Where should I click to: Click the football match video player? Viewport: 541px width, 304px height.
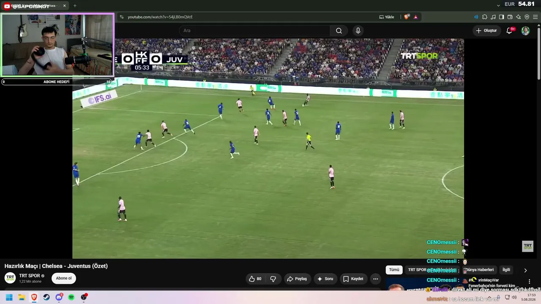tap(268, 149)
